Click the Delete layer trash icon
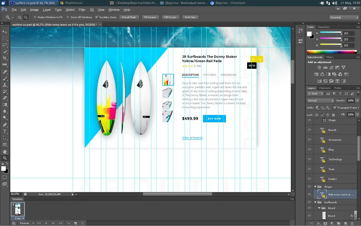 click(352, 223)
